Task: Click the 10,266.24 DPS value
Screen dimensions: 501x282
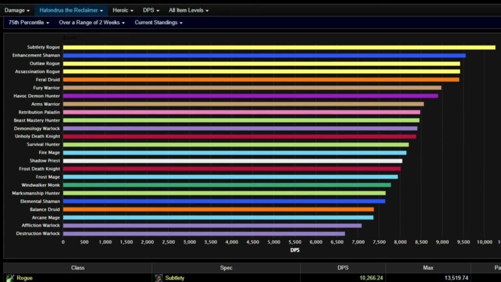Action: [x=371, y=278]
